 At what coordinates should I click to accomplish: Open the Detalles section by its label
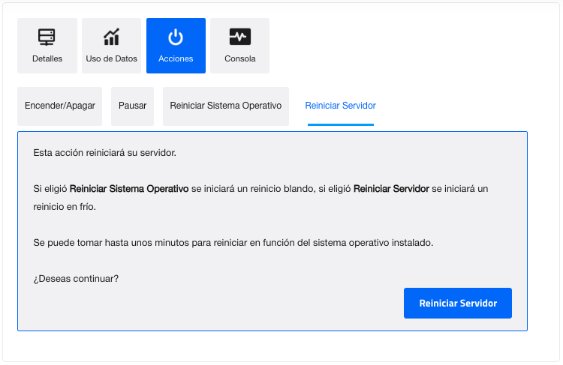[x=47, y=58]
